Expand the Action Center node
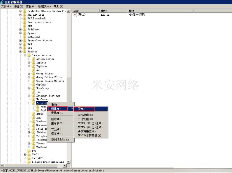 click(29, 59)
